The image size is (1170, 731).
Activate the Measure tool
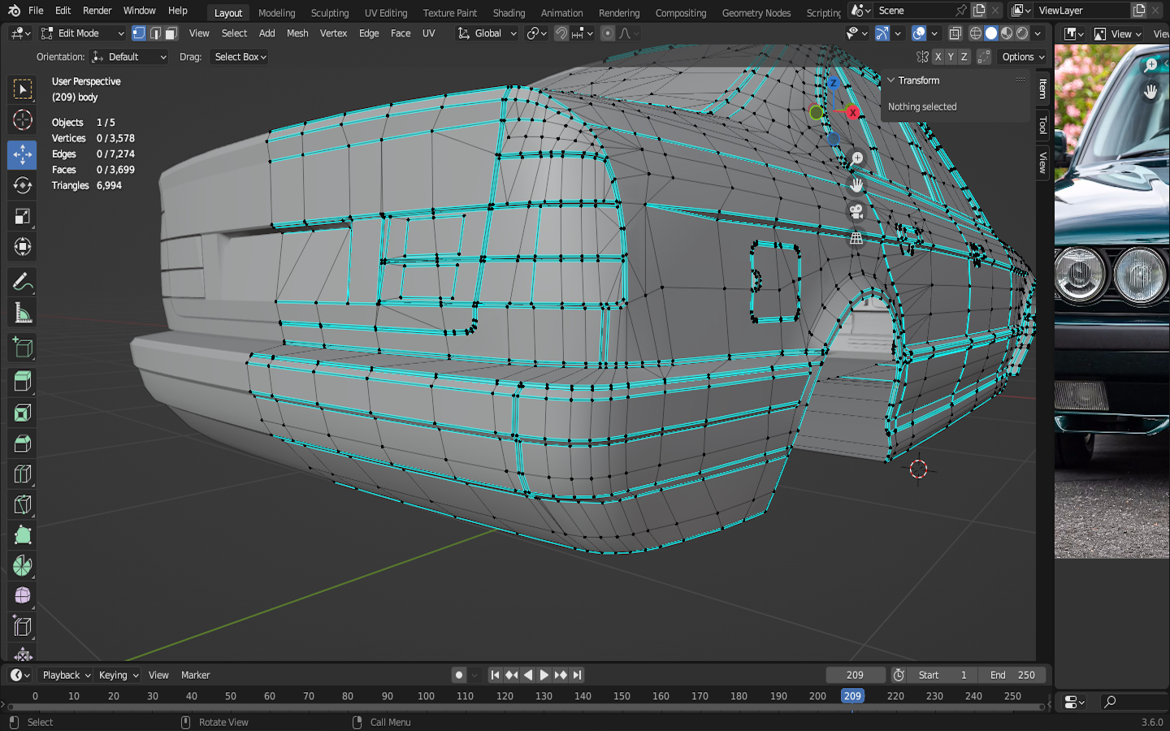pyautogui.click(x=22, y=314)
